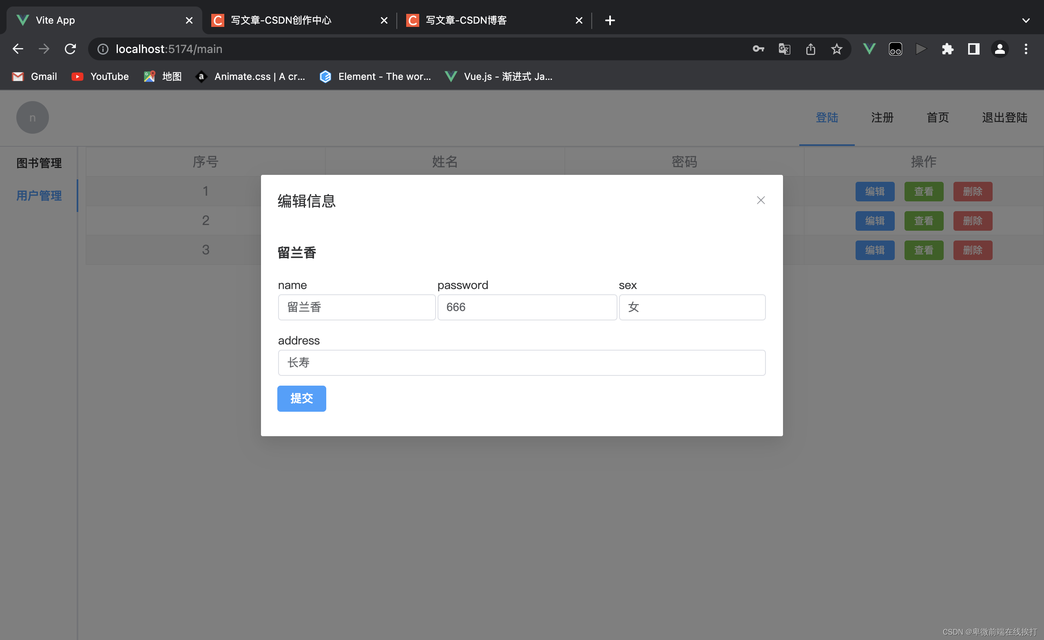Click the 编辑 button on row 1

(x=875, y=191)
